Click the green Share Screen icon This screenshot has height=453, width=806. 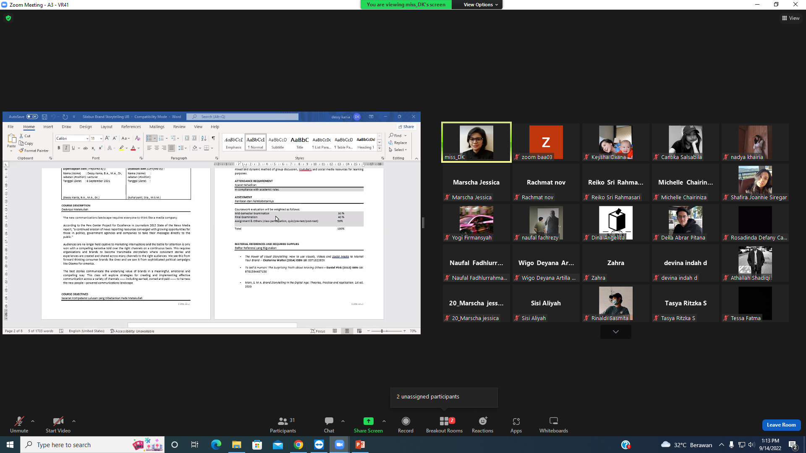point(368,421)
